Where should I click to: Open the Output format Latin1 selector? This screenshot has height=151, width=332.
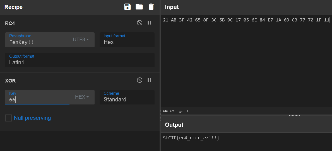pyautogui.click(x=80, y=60)
